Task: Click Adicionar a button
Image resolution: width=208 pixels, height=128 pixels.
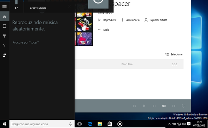Action: 130,20
